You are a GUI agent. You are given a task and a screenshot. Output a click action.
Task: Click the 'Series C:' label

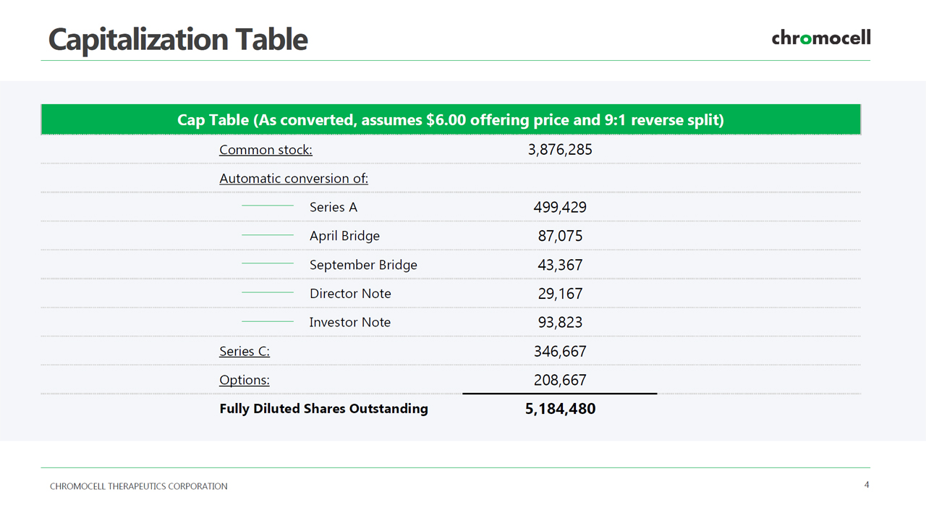click(245, 351)
